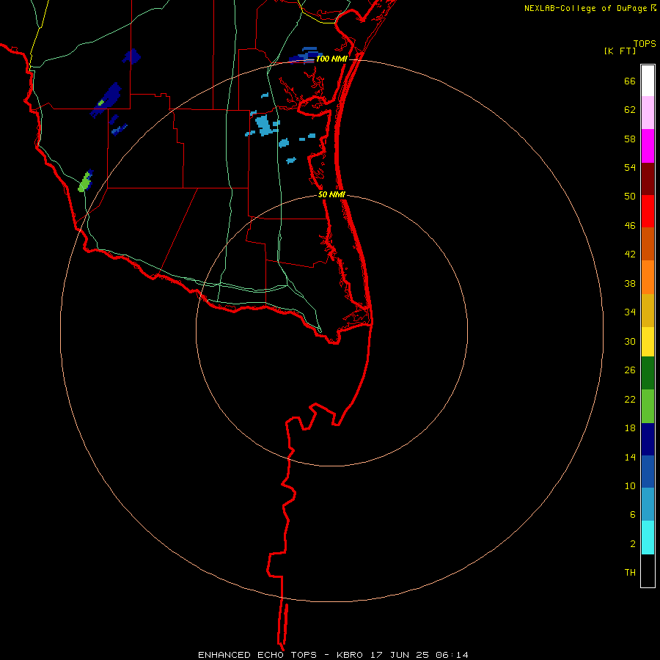Viewport: 660px width, 660px height.
Task: Click the bright red swatch at 46-50 kft
Action: [x=648, y=211]
